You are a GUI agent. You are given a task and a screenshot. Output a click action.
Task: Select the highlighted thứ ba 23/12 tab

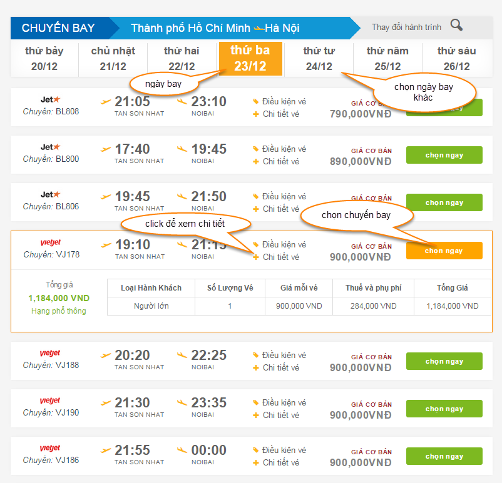250,59
